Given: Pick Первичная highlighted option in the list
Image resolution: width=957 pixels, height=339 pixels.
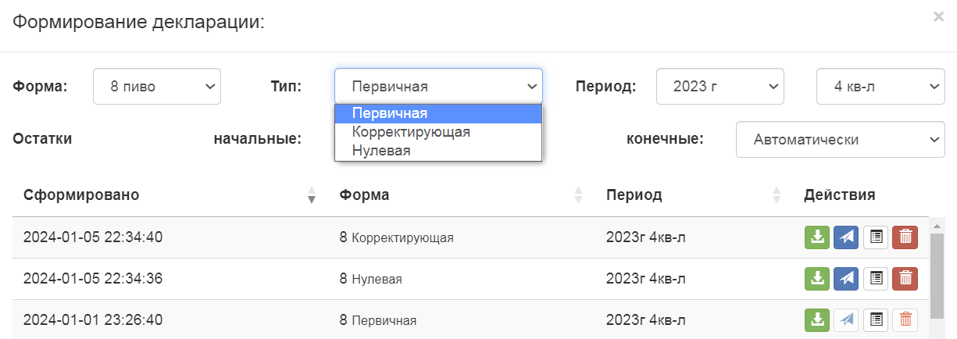Looking at the screenshot, I should coord(390,113).
